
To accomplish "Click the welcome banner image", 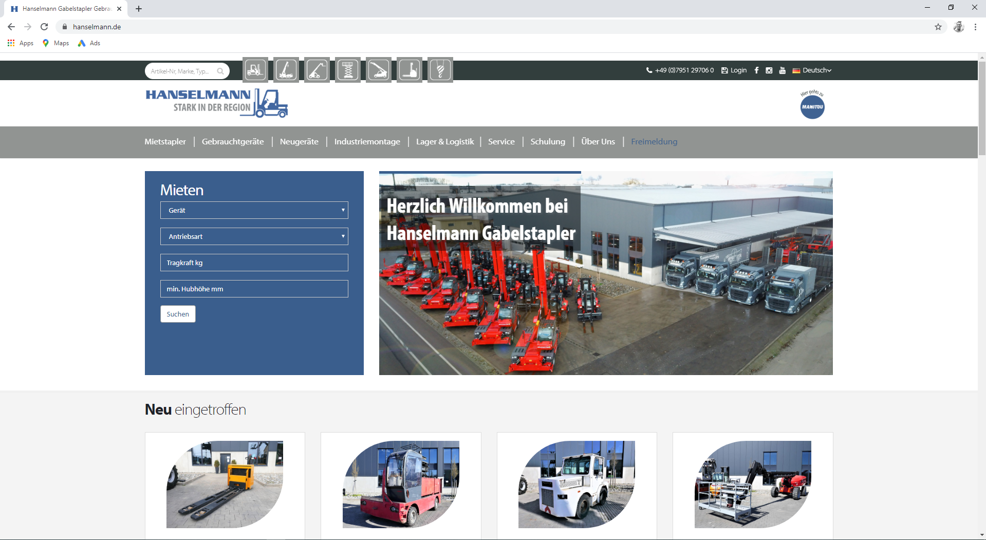I will 606,273.
